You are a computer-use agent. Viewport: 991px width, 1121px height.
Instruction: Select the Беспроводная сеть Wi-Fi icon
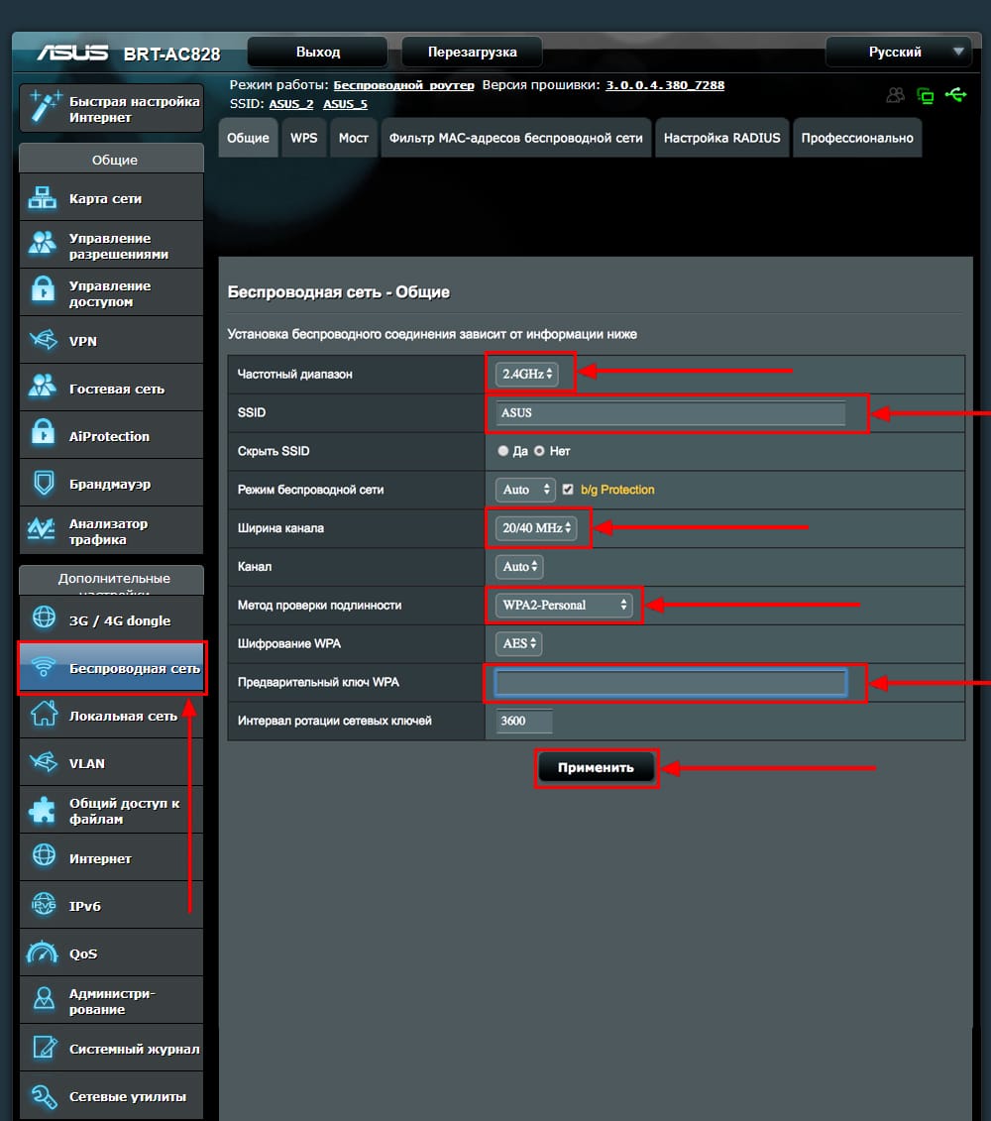point(44,668)
